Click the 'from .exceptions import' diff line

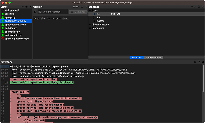pyautogui.click(x=73, y=73)
